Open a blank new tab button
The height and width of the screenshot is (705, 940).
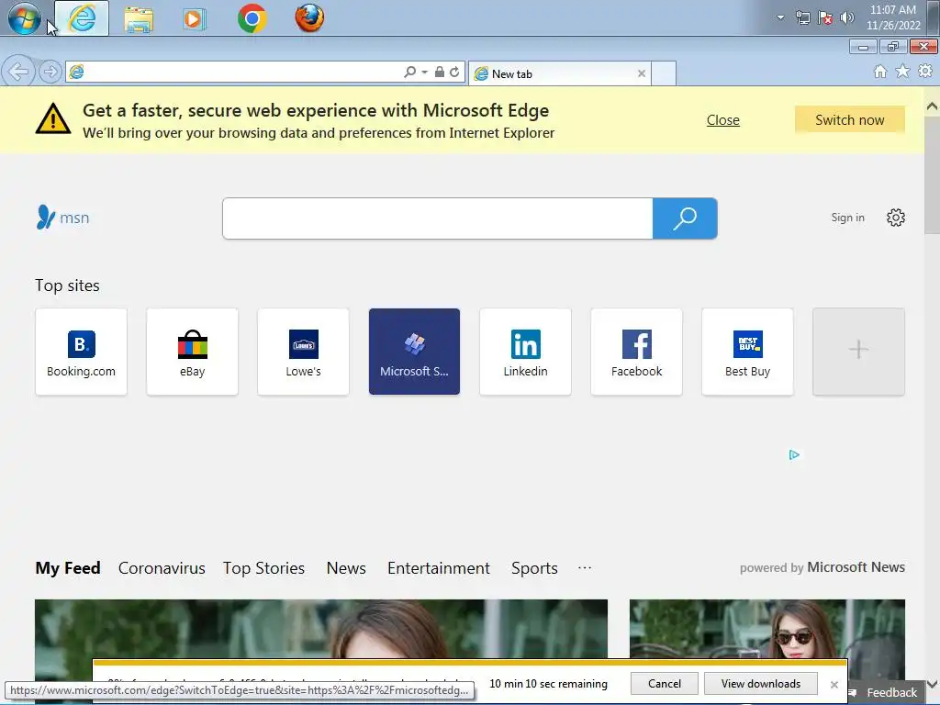(664, 73)
